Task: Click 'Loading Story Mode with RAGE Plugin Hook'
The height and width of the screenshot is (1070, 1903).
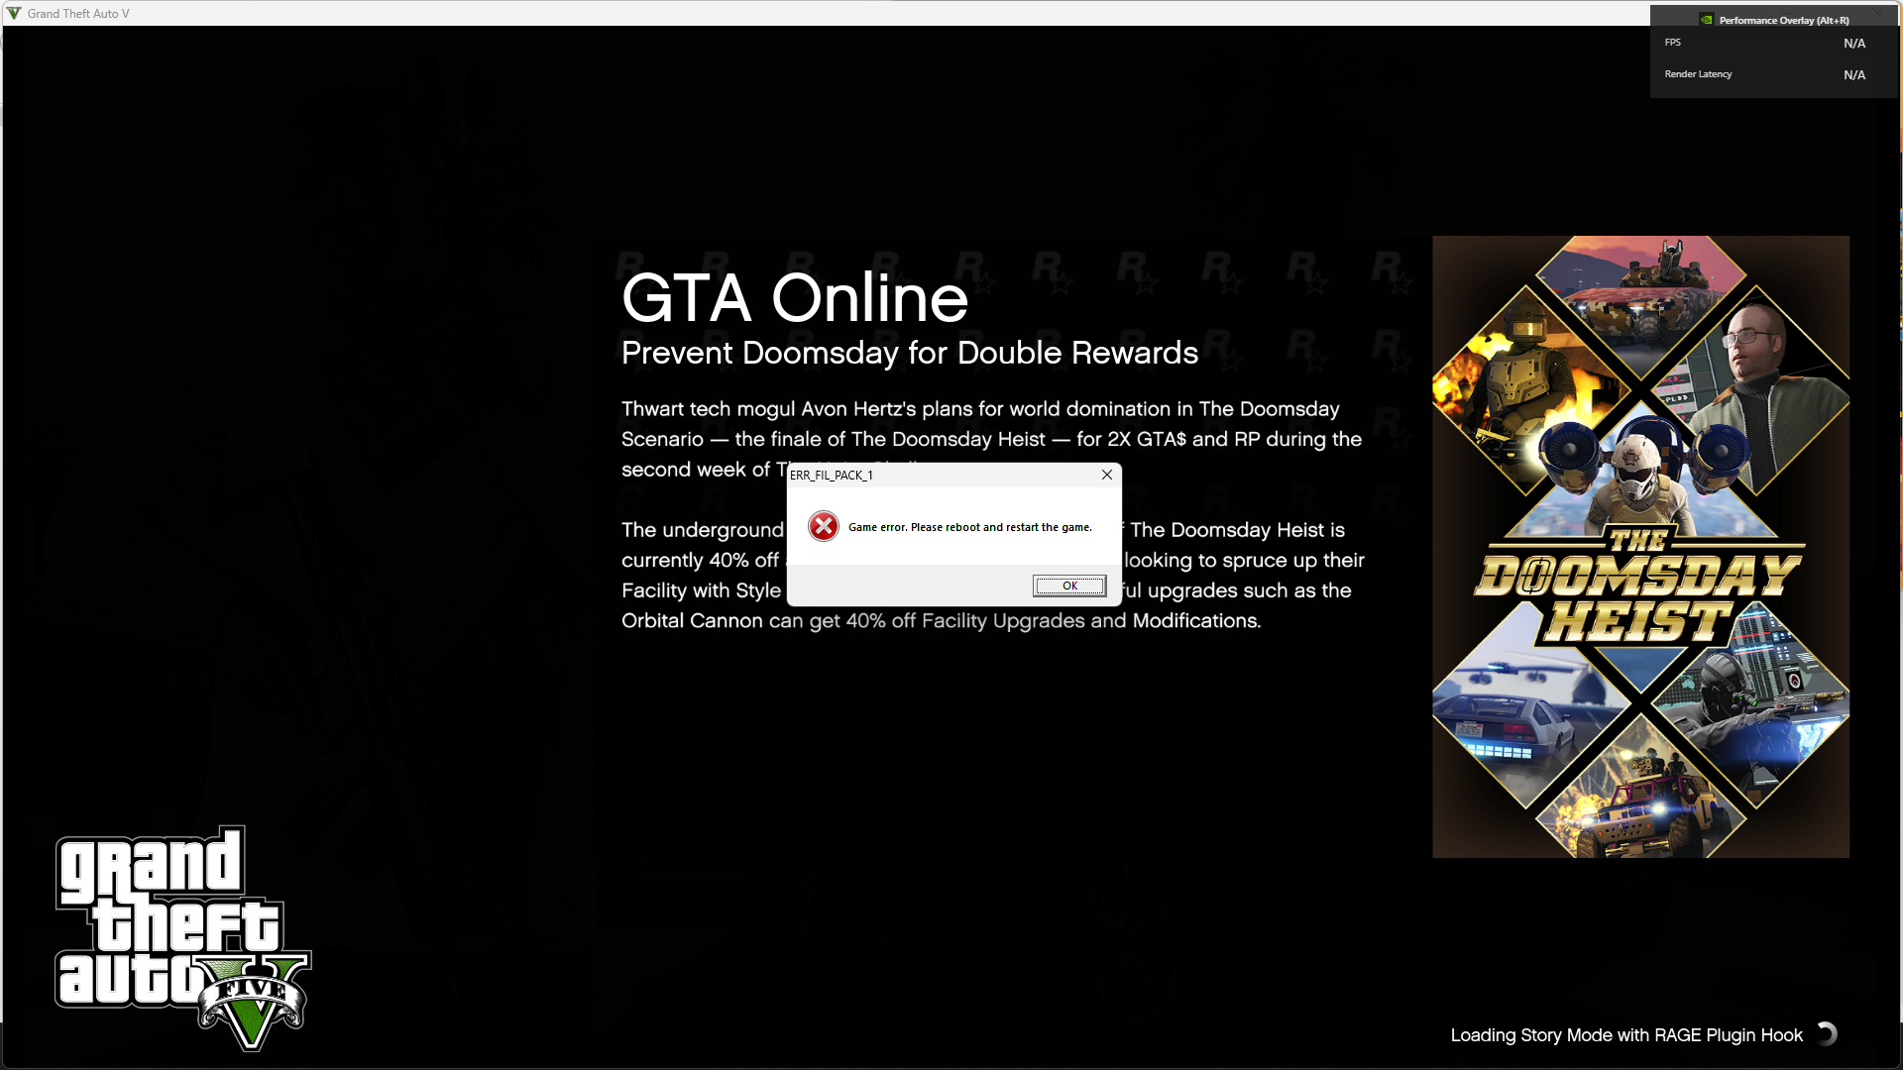Action: [1625, 1035]
